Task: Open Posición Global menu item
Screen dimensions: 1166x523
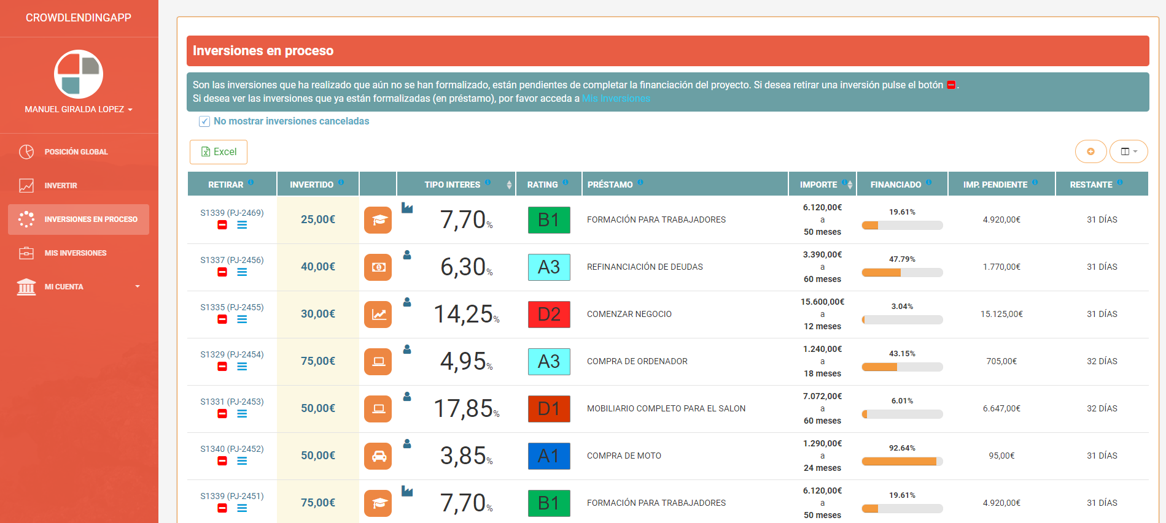Action: tap(79, 151)
